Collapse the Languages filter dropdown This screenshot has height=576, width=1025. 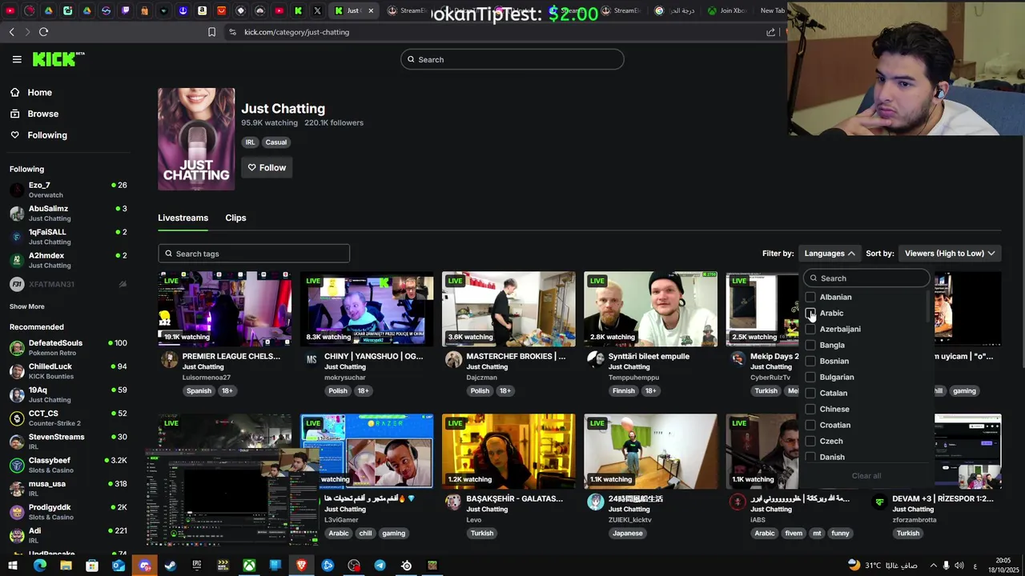(830, 254)
